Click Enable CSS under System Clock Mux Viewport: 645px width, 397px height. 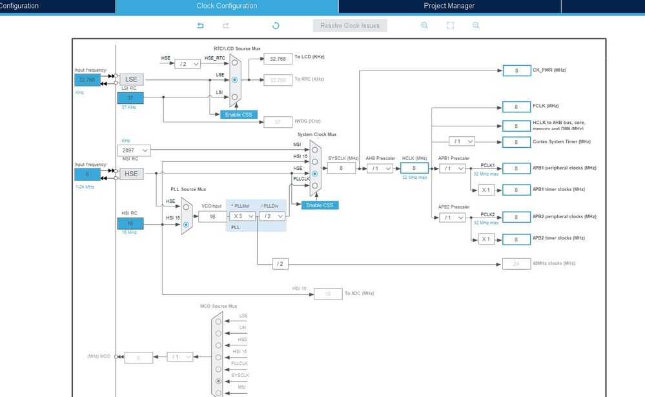320,205
